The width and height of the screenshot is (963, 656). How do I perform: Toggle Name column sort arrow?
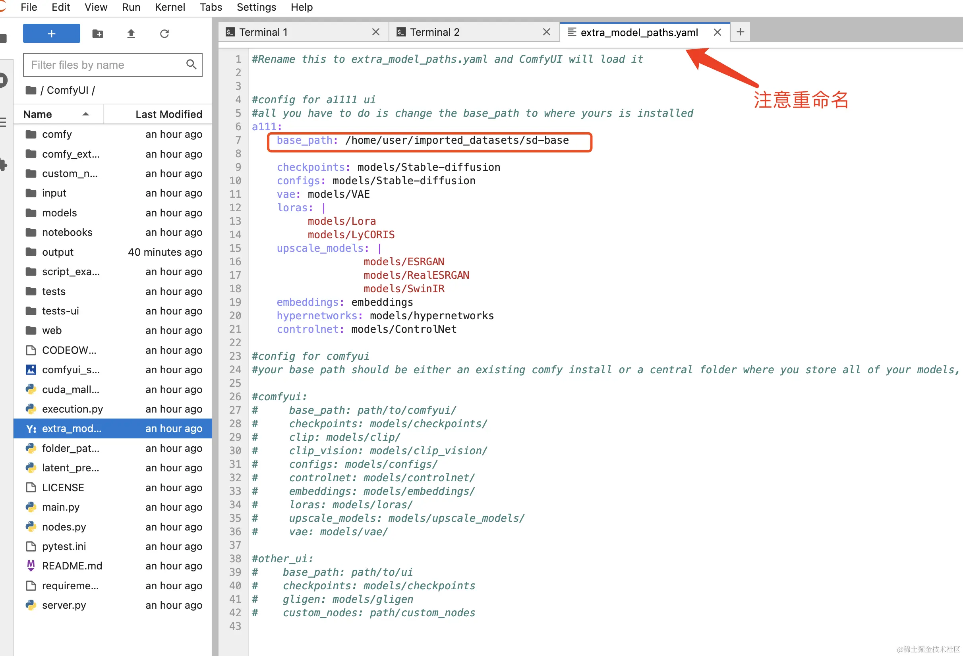pos(86,114)
